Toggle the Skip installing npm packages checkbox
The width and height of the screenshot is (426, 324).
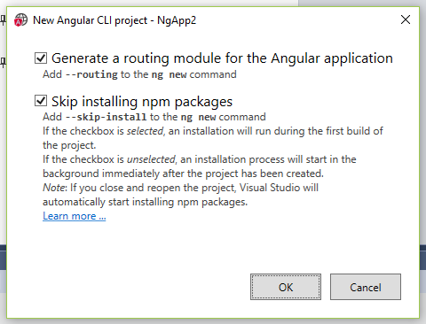pyautogui.click(x=41, y=101)
